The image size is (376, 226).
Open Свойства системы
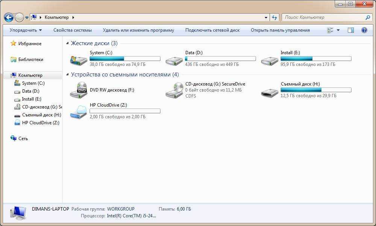pos(73,30)
